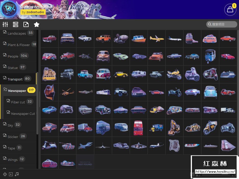
Task: Open the shopping bag cart icon
Action: [x=230, y=10]
